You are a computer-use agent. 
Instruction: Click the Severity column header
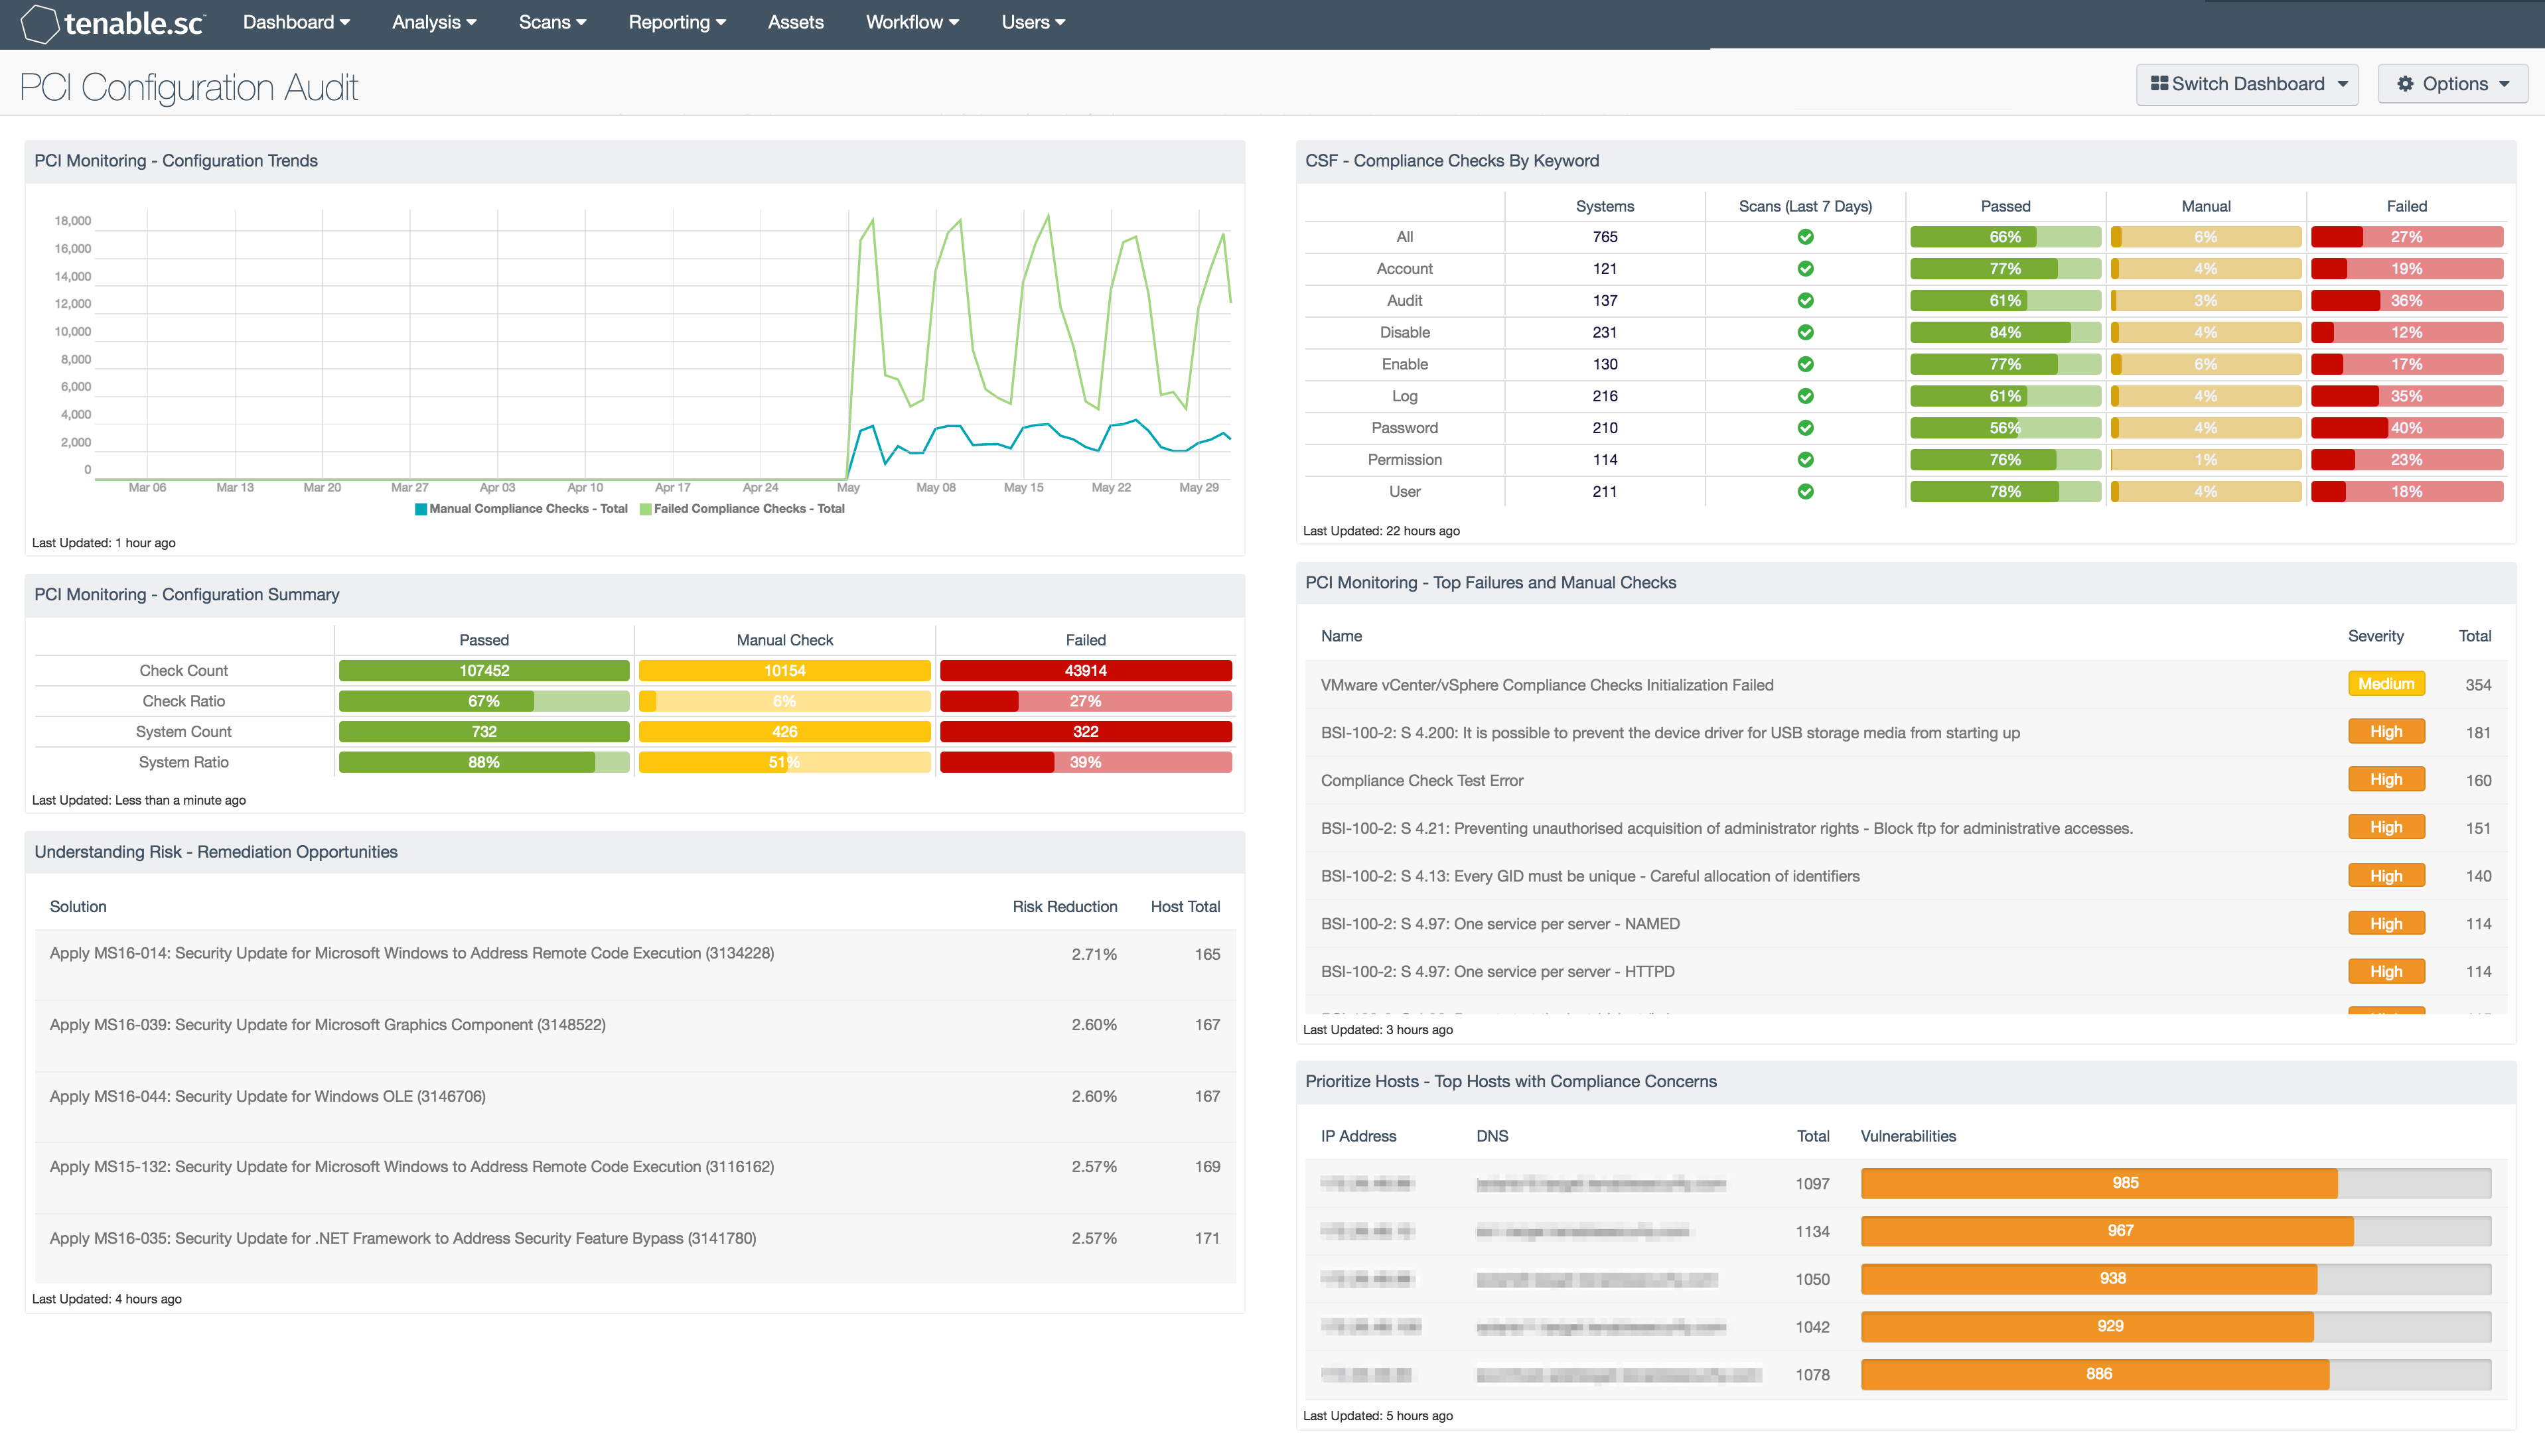point(2375,636)
